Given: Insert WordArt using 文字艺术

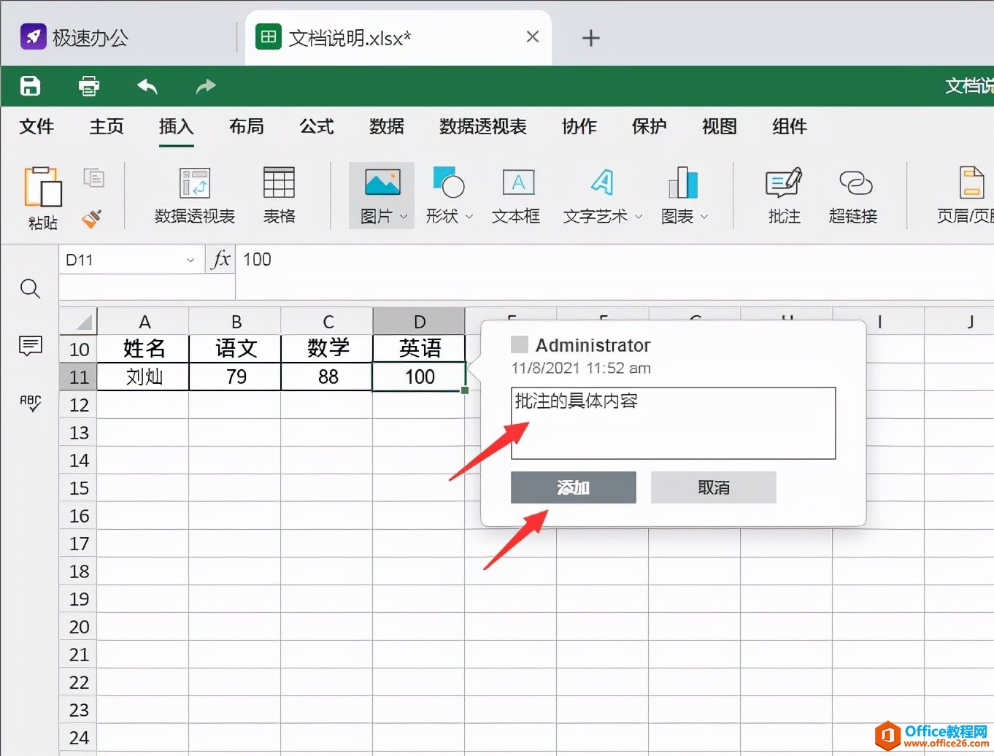Looking at the screenshot, I should pos(598,193).
